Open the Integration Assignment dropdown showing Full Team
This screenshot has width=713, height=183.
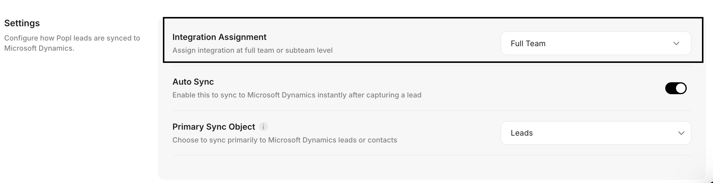point(595,44)
